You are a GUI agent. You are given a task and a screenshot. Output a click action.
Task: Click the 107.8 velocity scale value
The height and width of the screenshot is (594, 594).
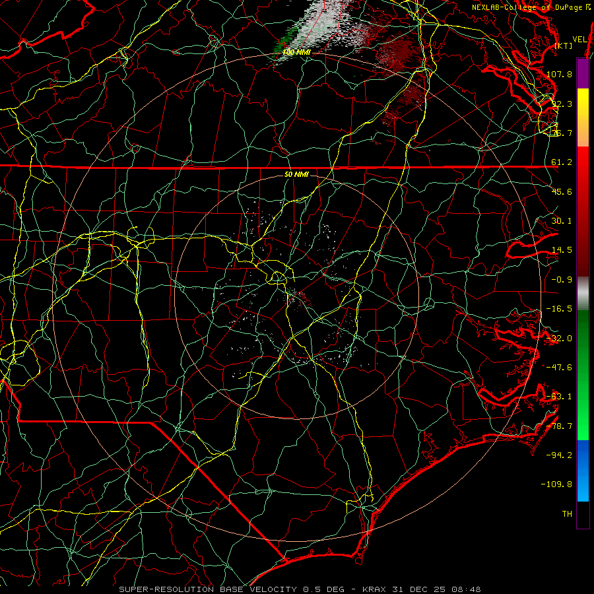(559, 74)
